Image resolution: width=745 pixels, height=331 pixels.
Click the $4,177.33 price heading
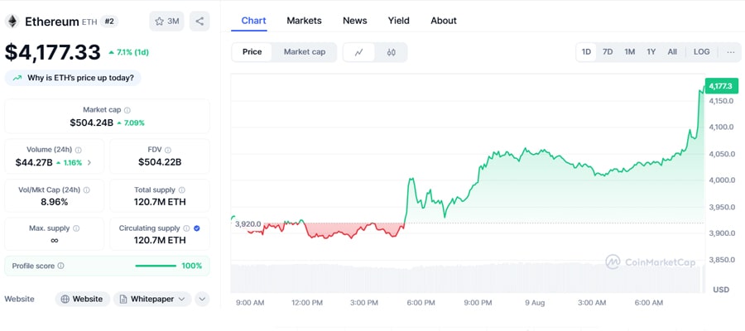click(53, 52)
